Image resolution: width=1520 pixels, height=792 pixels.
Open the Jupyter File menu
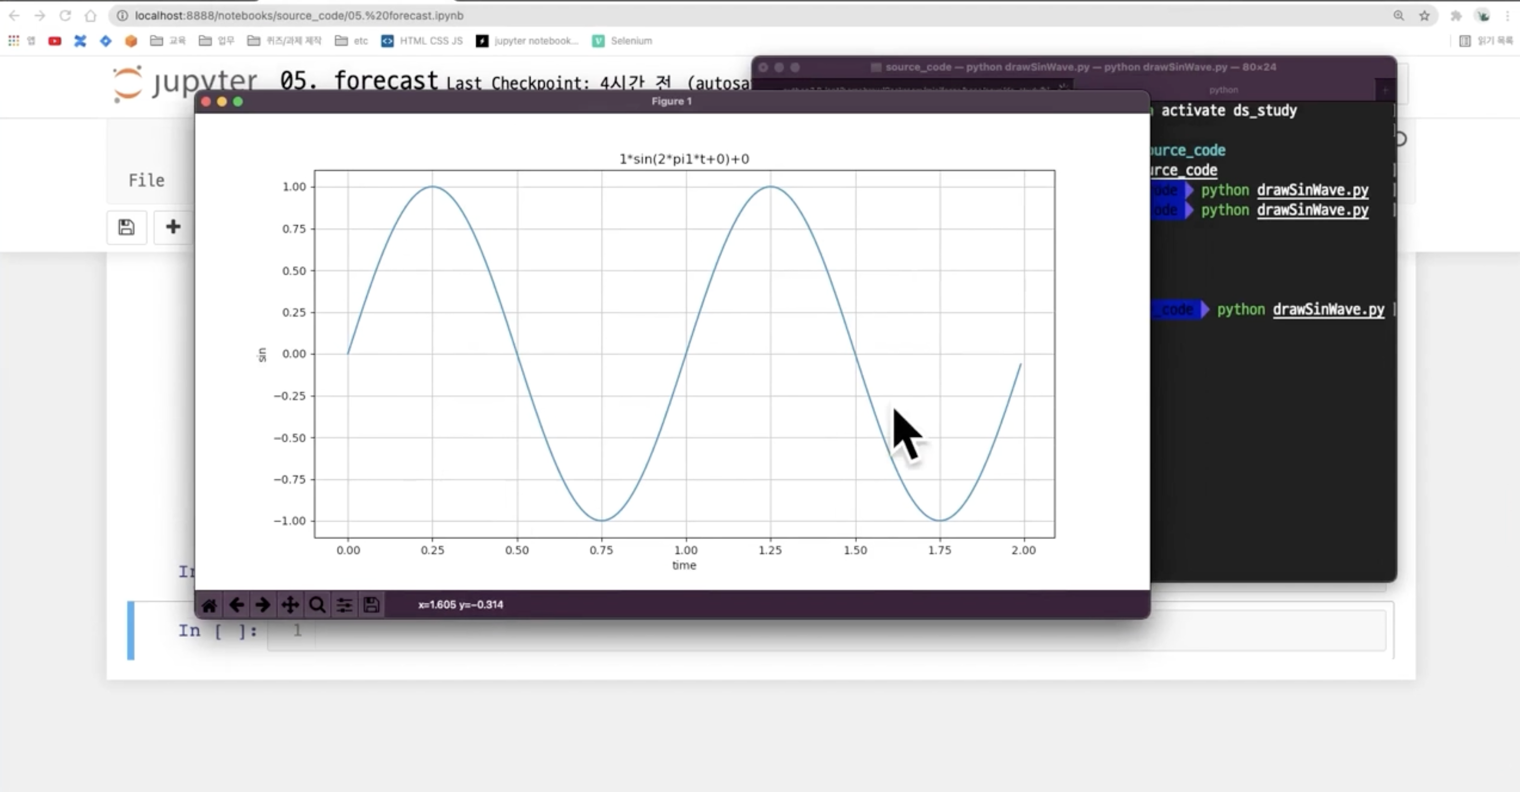(147, 180)
